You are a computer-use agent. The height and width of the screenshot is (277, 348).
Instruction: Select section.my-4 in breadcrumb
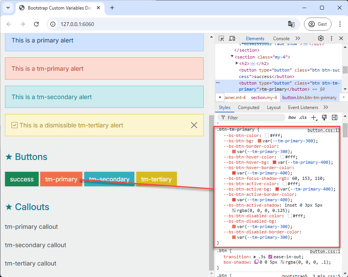pyautogui.click(x=264, y=98)
